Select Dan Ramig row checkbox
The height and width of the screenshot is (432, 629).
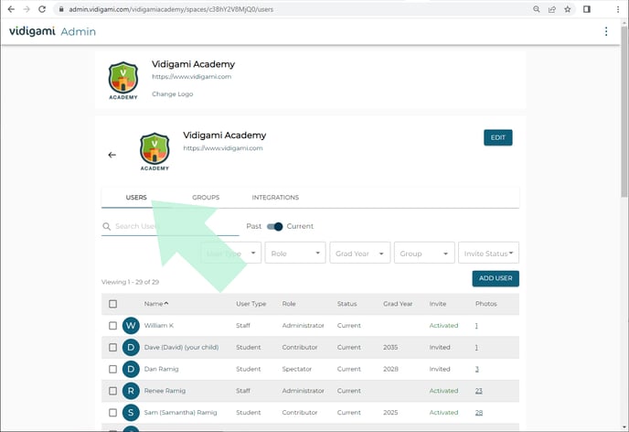pos(112,369)
